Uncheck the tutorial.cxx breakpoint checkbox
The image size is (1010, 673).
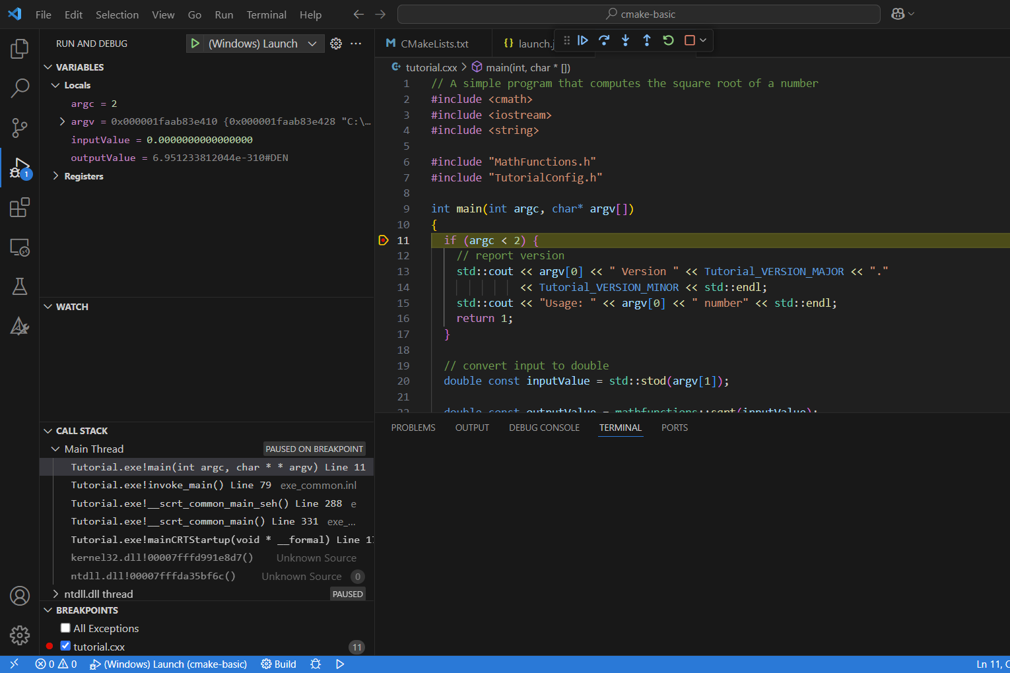pyautogui.click(x=65, y=647)
